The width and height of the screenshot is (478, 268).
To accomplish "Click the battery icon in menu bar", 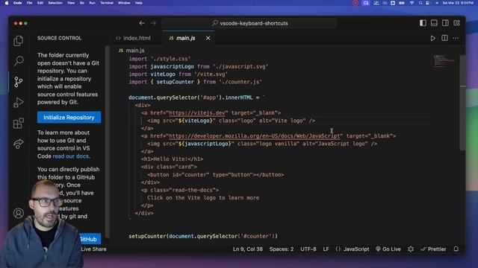I will pos(402,3).
